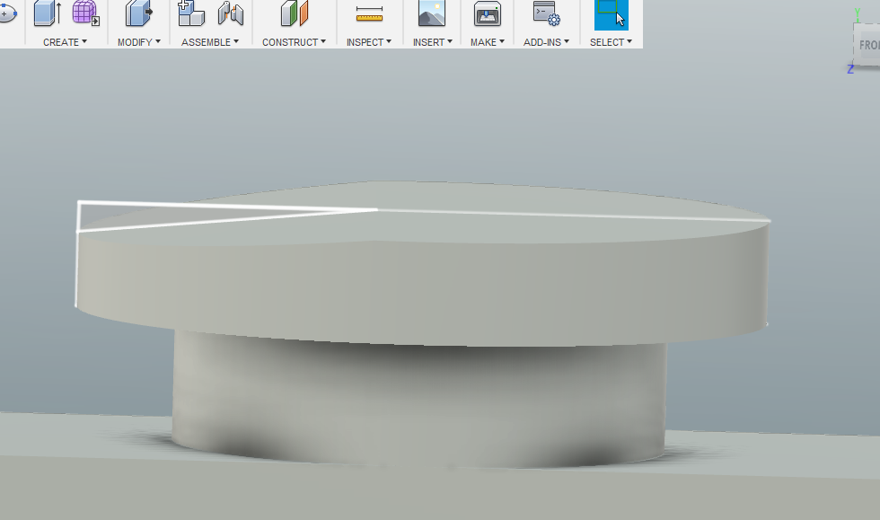
Task: Expand the MAKE dropdown
Action: pyautogui.click(x=487, y=42)
